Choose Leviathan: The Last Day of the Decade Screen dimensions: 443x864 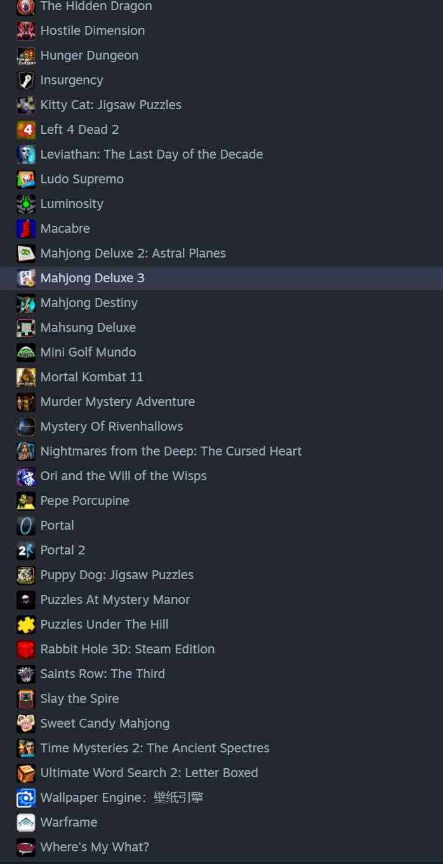[x=151, y=155]
